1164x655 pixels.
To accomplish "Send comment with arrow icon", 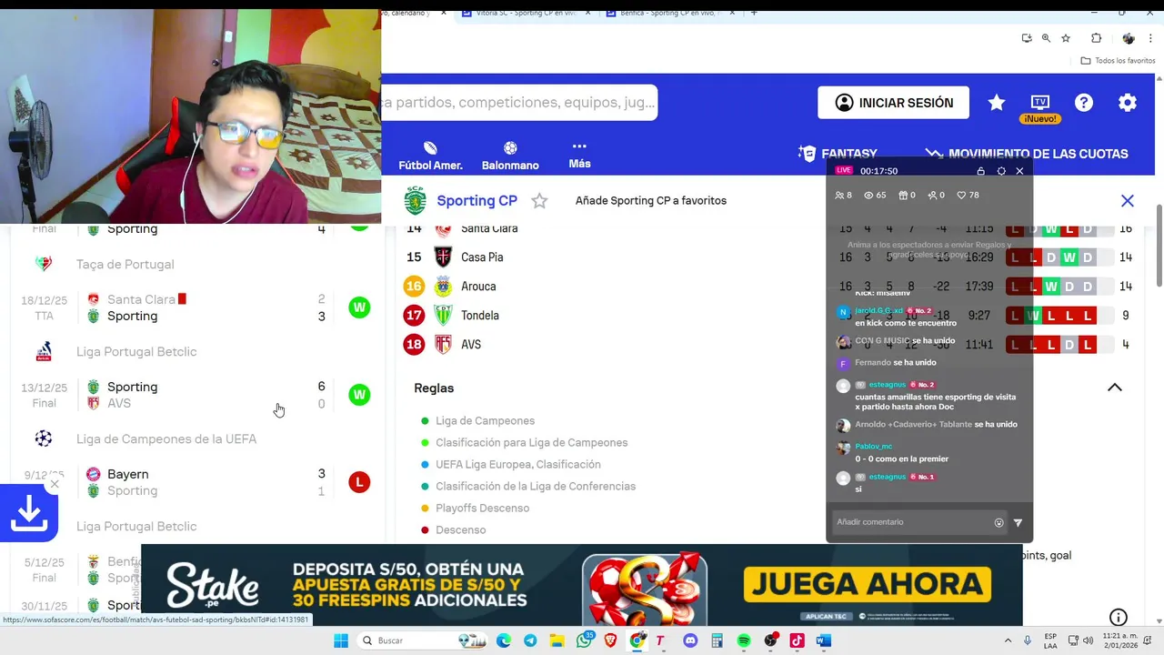I will pyautogui.click(x=1018, y=523).
